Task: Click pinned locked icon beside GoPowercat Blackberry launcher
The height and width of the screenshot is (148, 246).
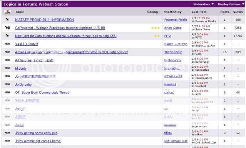Action: point(7,28)
